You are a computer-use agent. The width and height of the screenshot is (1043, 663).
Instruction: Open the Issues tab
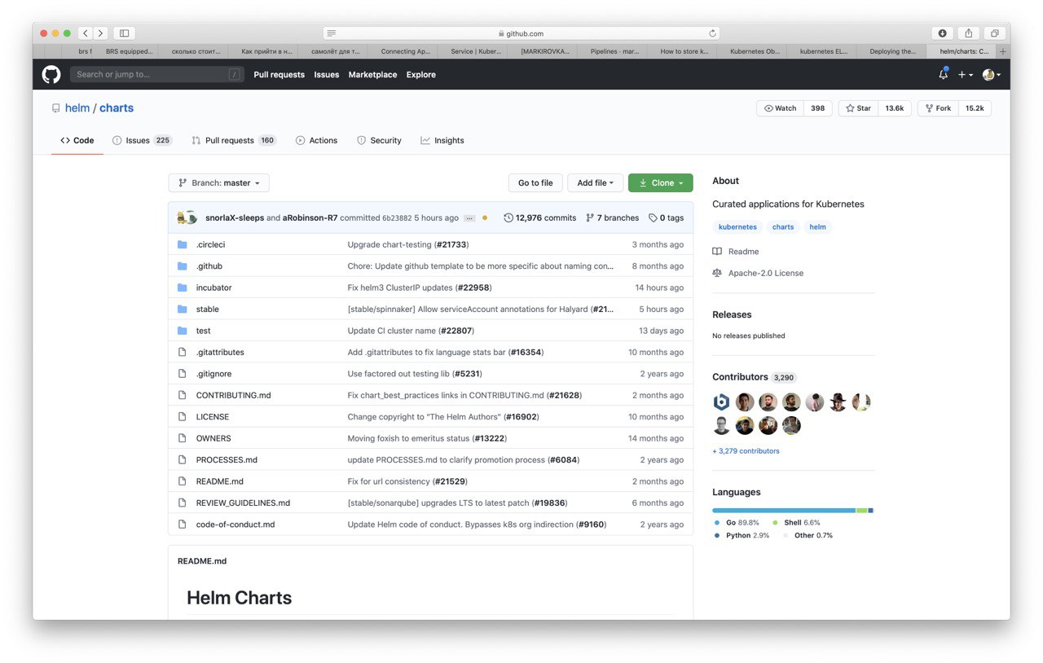pos(142,140)
